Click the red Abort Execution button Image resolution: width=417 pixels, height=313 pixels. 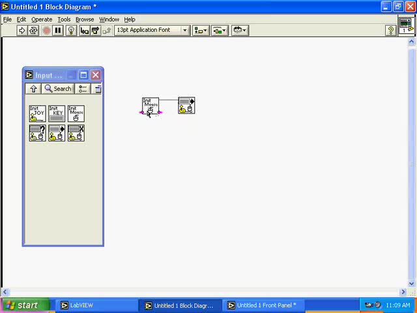tap(46, 31)
